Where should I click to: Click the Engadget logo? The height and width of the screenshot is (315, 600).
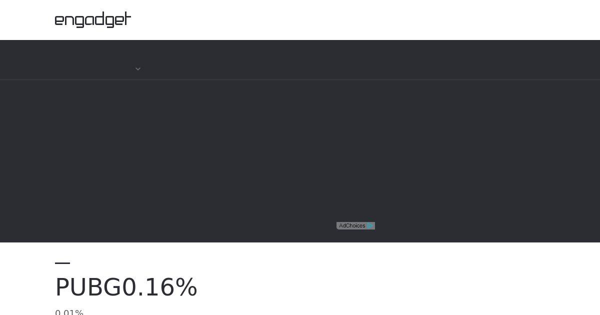tap(93, 19)
